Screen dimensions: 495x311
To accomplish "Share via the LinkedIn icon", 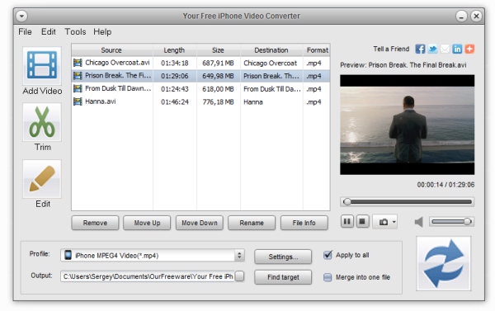I will pos(457,49).
